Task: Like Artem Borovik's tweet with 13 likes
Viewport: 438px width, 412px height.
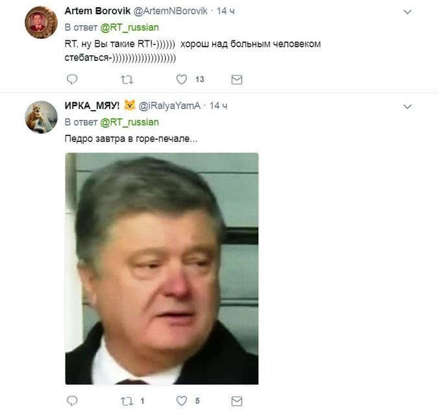Action: 182,80
